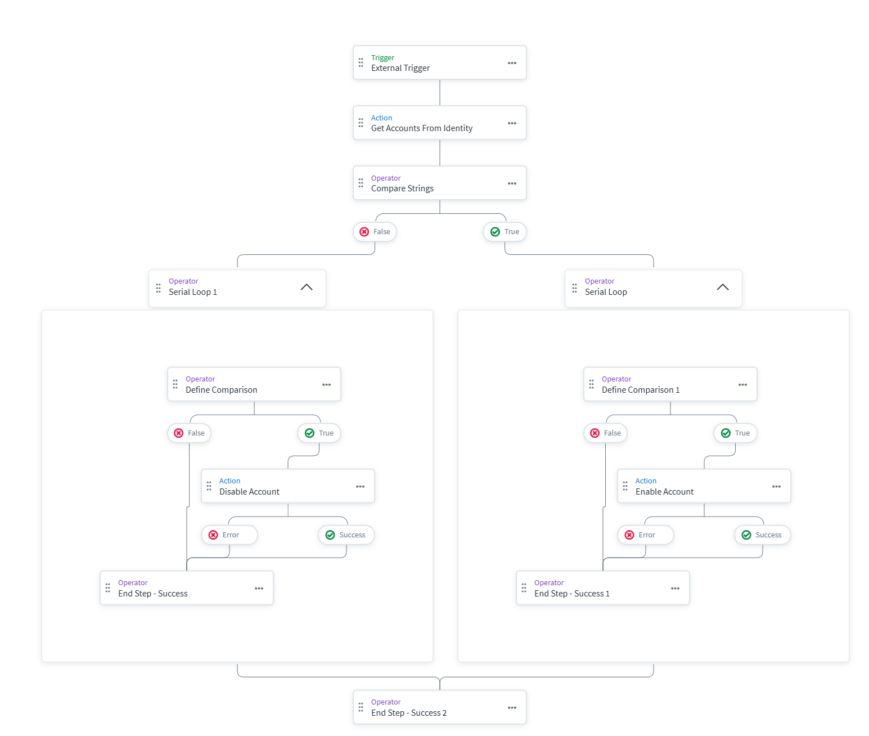The width and height of the screenshot is (869, 736).
Task: Select the True branch under Compare Strings
Action: coord(505,232)
